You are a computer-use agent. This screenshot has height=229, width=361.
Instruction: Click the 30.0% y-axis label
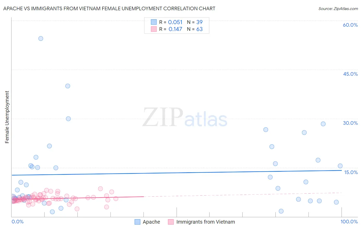tap(350, 123)
